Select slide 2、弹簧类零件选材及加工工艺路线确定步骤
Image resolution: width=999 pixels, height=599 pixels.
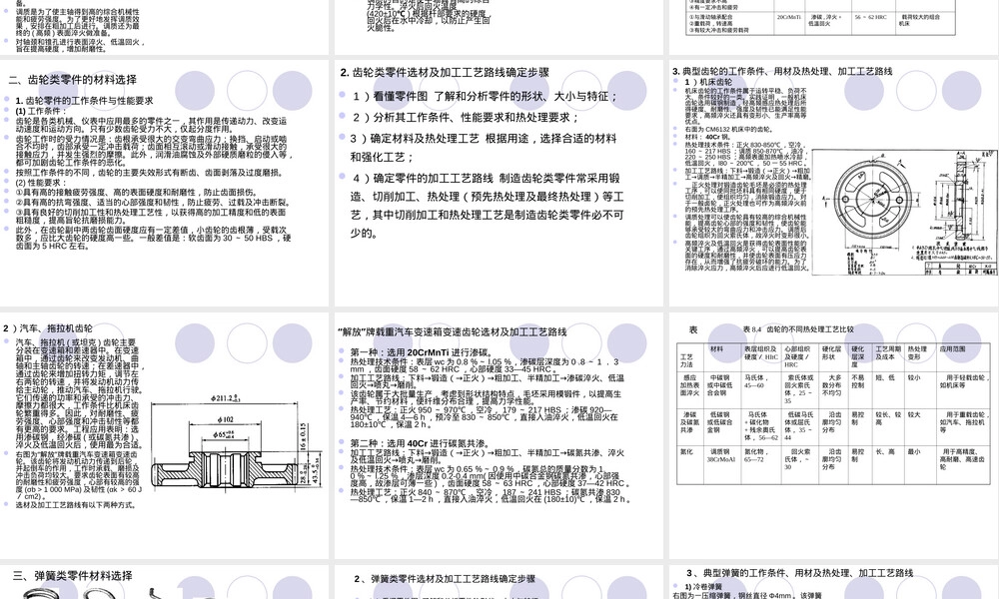pos(499,582)
